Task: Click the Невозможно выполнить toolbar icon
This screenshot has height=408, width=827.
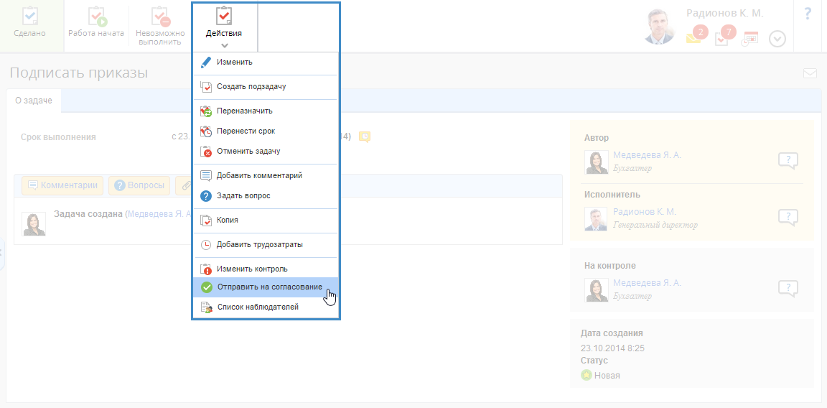Action: coord(160,17)
